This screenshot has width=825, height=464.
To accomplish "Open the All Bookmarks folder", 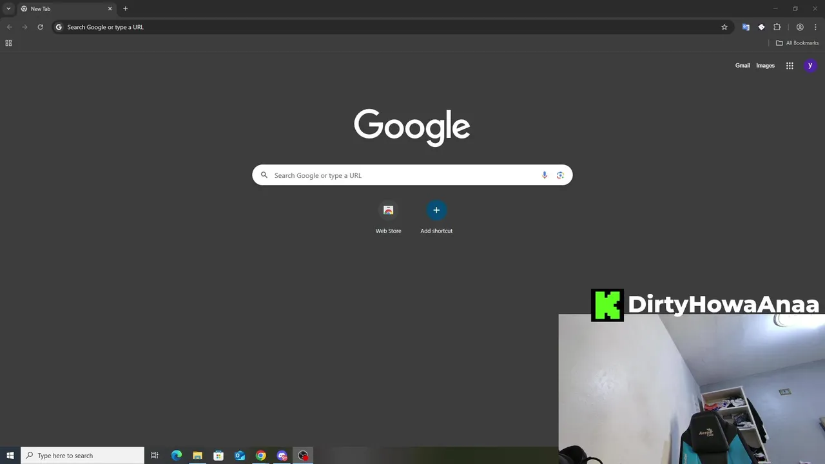I will (x=797, y=43).
